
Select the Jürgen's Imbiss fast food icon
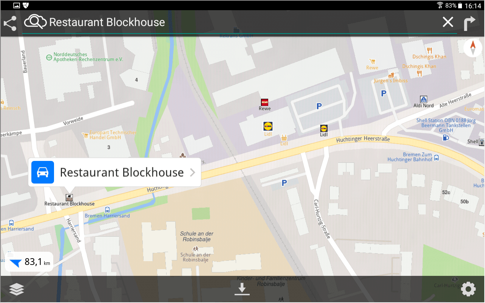[x=391, y=75]
